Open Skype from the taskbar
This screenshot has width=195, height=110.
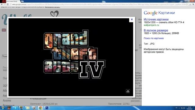click(15, 108)
